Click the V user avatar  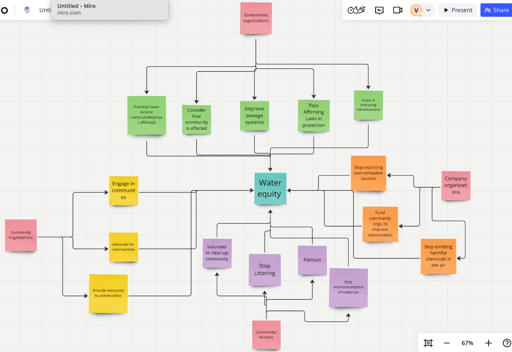(x=416, y=10)
